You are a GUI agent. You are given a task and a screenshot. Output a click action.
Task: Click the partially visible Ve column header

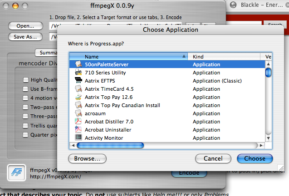(266, 57)
